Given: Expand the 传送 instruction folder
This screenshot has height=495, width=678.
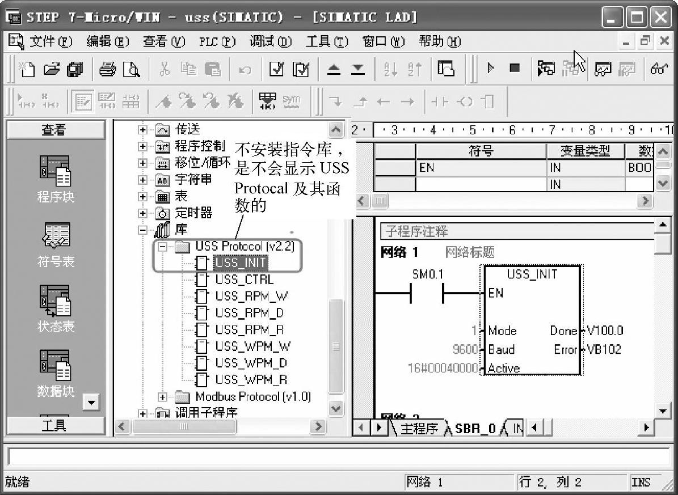Looking at the screenshot, I should pos(142,129).
